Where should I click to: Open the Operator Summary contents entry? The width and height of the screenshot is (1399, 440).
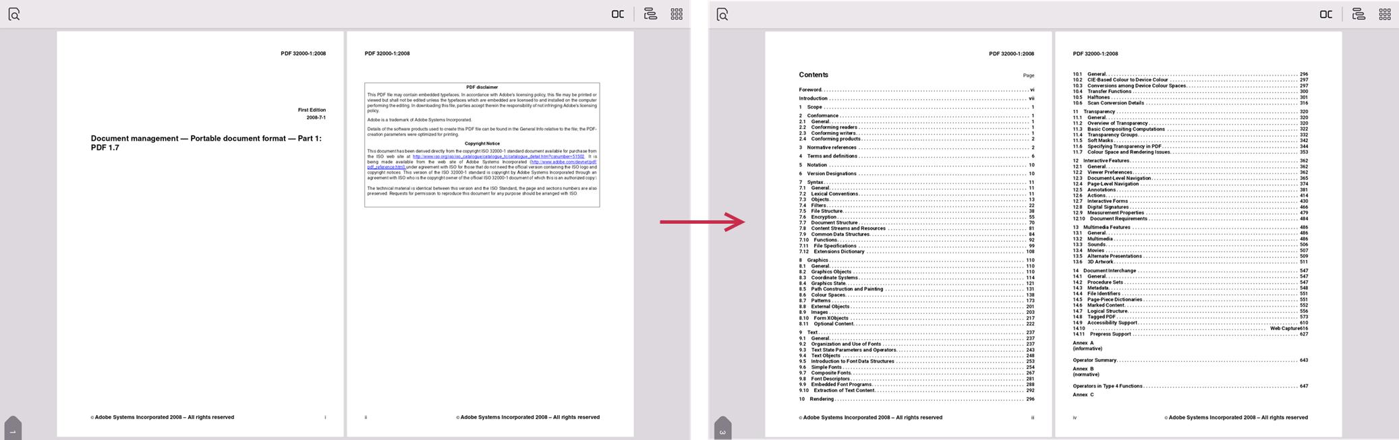pyautogui.click(x=1095, y=360)
